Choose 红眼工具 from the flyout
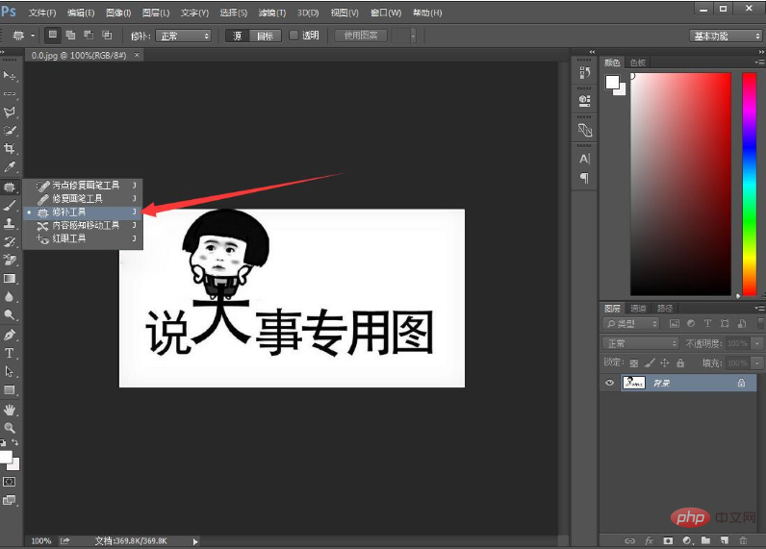Viewport: 766px width, 549px height. [83, 238]
